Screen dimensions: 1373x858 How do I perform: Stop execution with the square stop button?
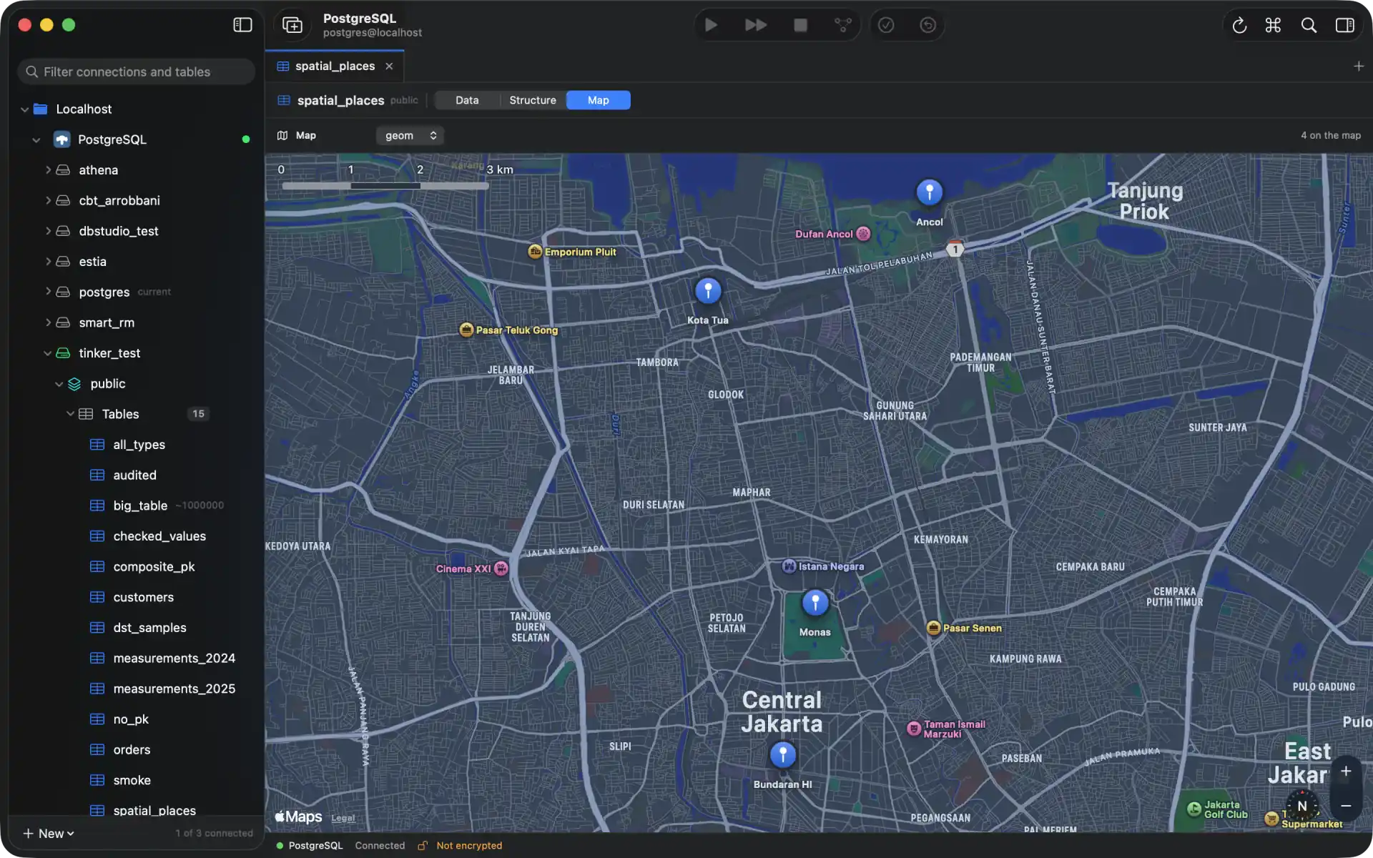coord(800,25)
